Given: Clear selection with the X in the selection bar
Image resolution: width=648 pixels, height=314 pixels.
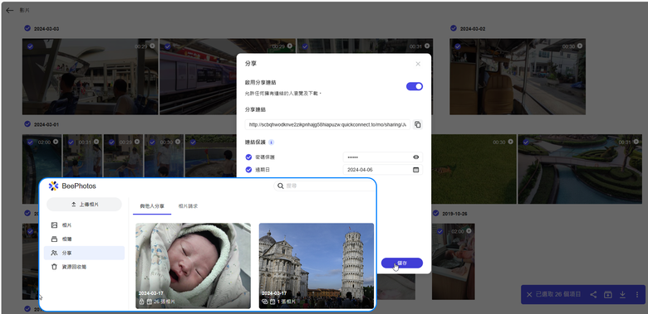Looking at the screenshot, I should coord(529,295).
